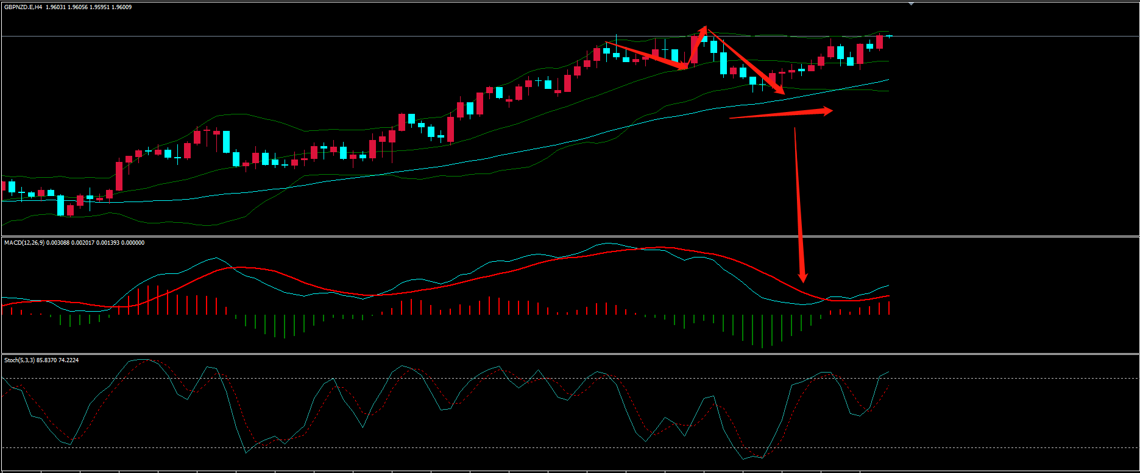Click the rightmost red MACD histogram bar
The height and width of the screenshot is (473, 1140).
889,308
